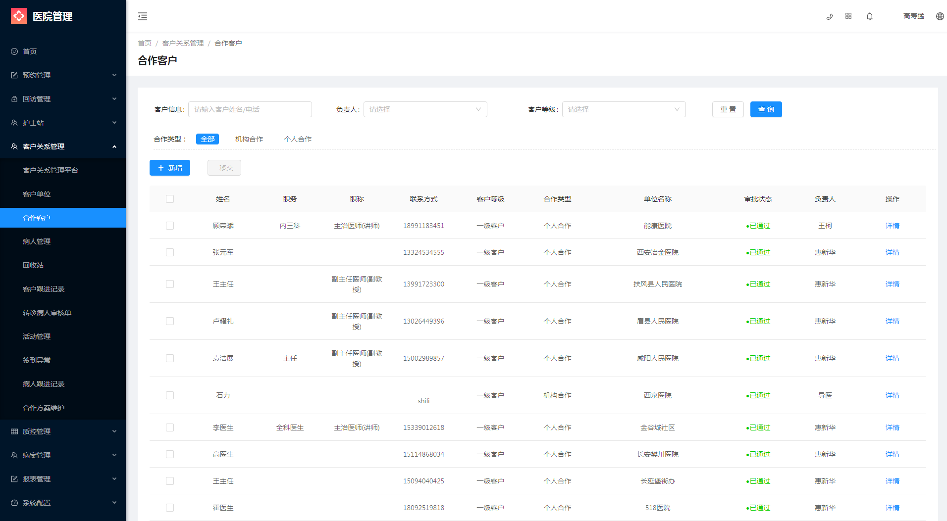Click the 移交 transfer button
947x521 pixels.
click(224, 168)
